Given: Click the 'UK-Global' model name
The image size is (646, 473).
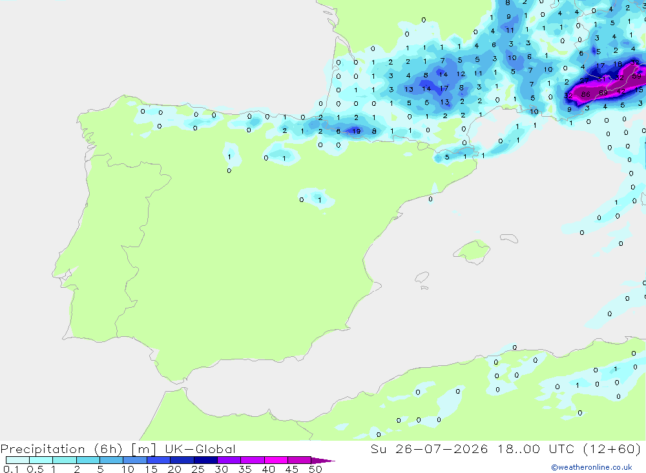Looking at the screenshot, I should pyautogui.click(x=200, y=448).
